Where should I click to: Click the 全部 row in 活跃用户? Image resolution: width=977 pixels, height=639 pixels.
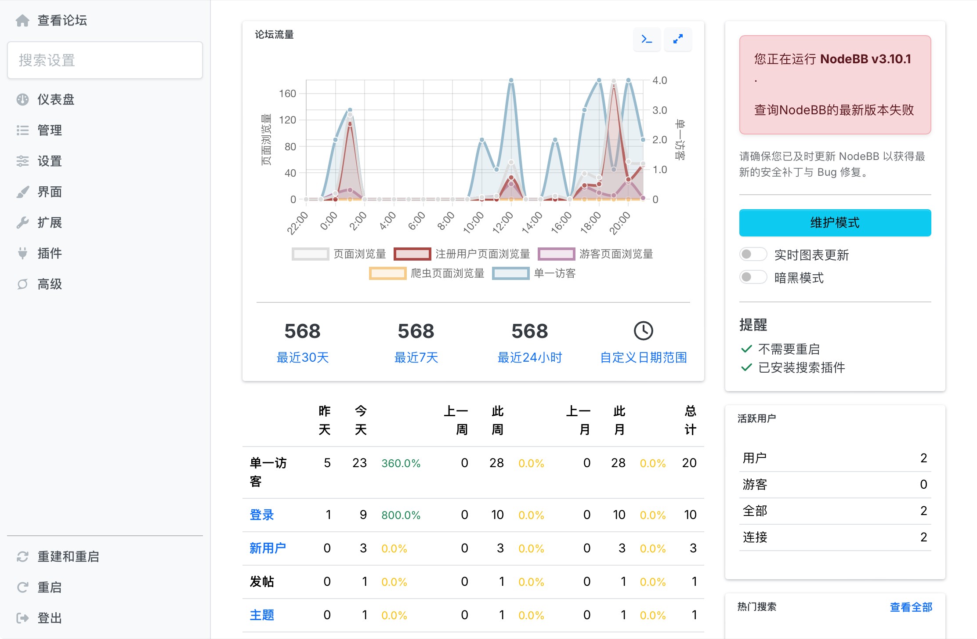835,511
